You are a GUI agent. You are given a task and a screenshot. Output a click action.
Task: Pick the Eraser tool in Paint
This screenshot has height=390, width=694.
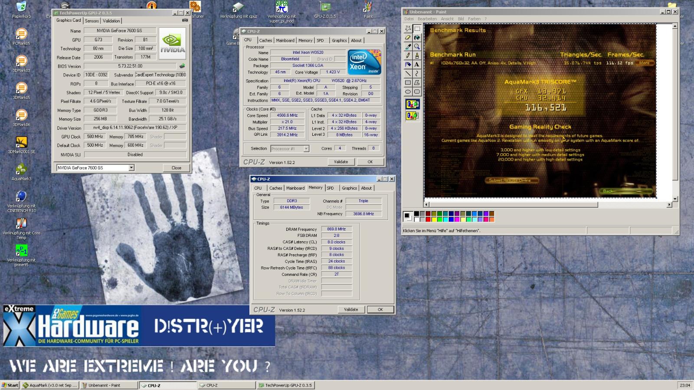pyautogui.click(x=408, y=38)
